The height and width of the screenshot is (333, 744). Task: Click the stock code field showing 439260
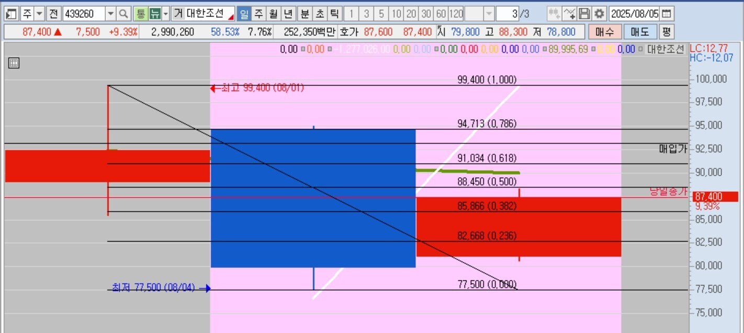pos(84,14)
